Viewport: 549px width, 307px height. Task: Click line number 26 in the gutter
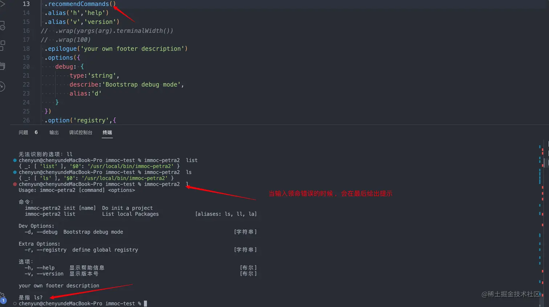coord(26,120)
